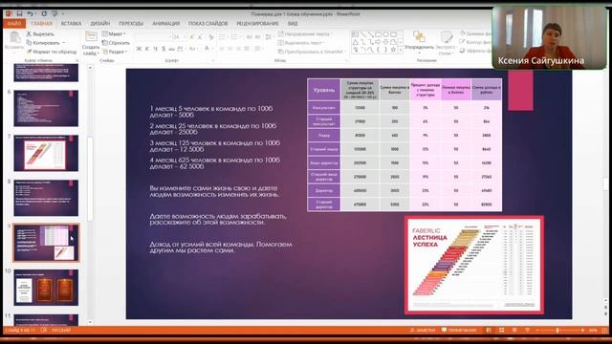Image resolution: width=612 pixels, height=344 pixels.
Task: Open the bulleted list dropdown
Action: 223,37
